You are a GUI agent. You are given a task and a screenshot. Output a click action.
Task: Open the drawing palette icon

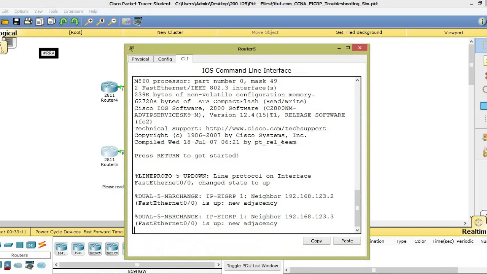tap(126, 22)
